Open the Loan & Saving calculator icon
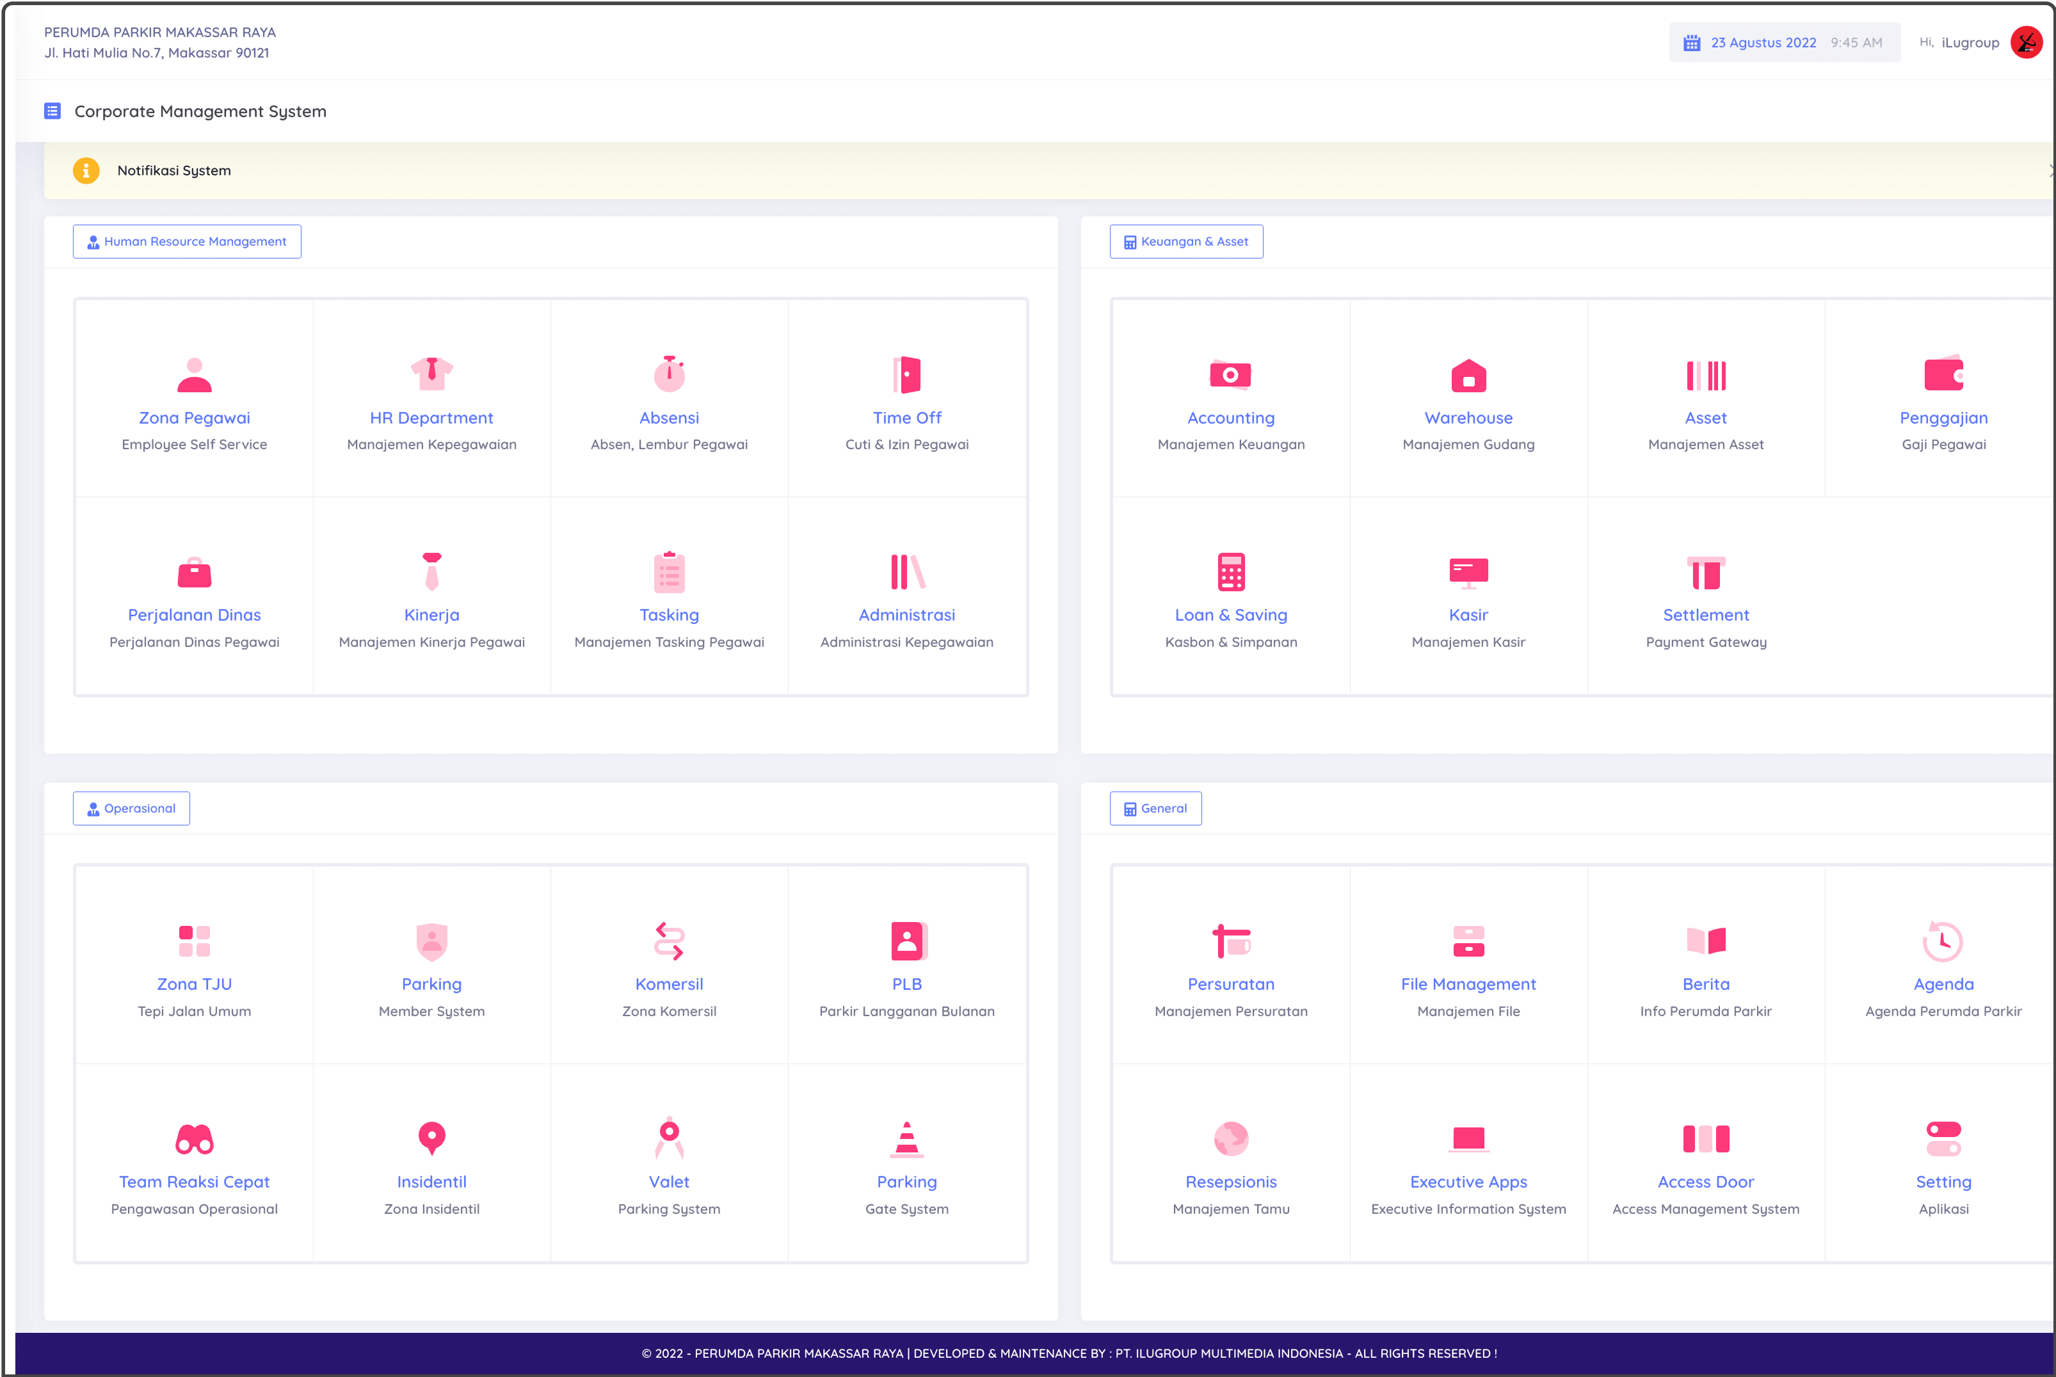The height and width of the screenshot is (1377, 2056). point(1230,571)
